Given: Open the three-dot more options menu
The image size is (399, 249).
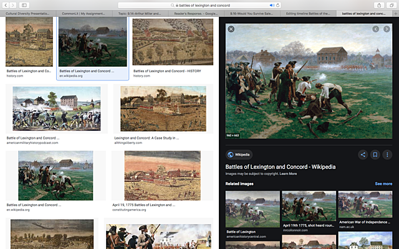Looking at the screenshot, I should click(x=387, y=154).
